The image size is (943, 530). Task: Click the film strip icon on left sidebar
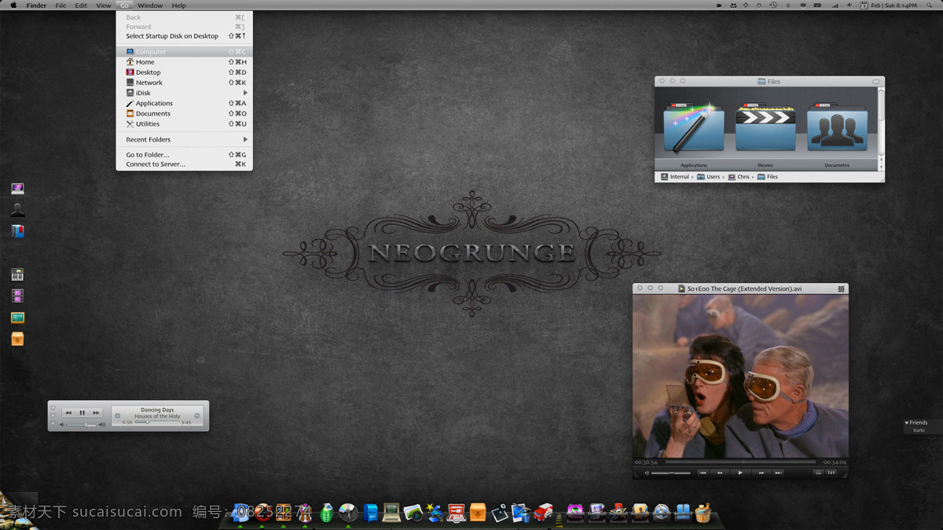(17, 296)
